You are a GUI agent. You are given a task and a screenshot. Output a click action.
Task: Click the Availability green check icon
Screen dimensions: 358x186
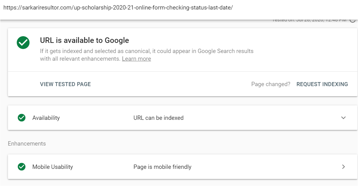click(22, 118)
